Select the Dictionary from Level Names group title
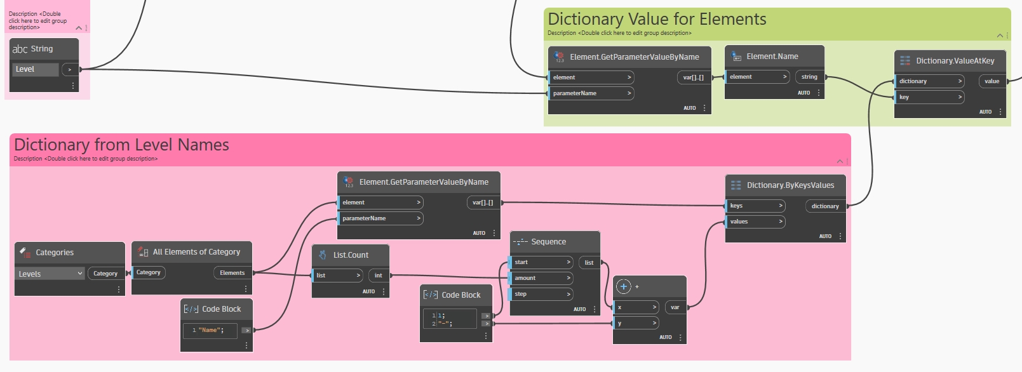Image resolution: width=1022 pixels, height=372 pixels. (121, 145)
